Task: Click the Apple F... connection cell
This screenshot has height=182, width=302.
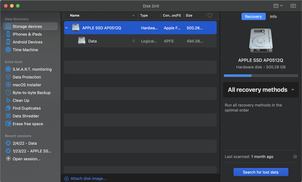Action: 172,28
